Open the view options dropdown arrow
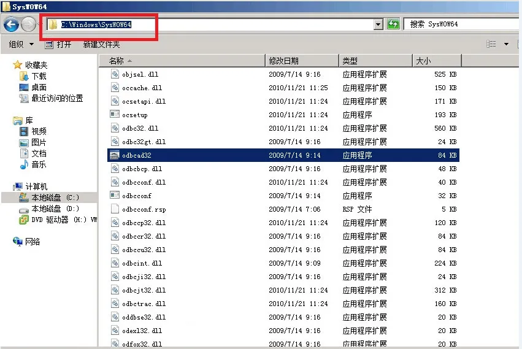The height and width of the screenshot is (349, 522). click(506, 44)
